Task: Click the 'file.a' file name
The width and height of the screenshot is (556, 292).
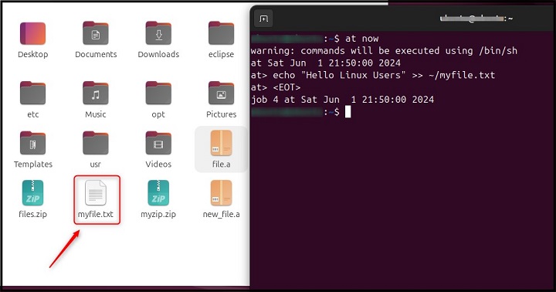Action: pyautogui.click(x=222, y=164)
